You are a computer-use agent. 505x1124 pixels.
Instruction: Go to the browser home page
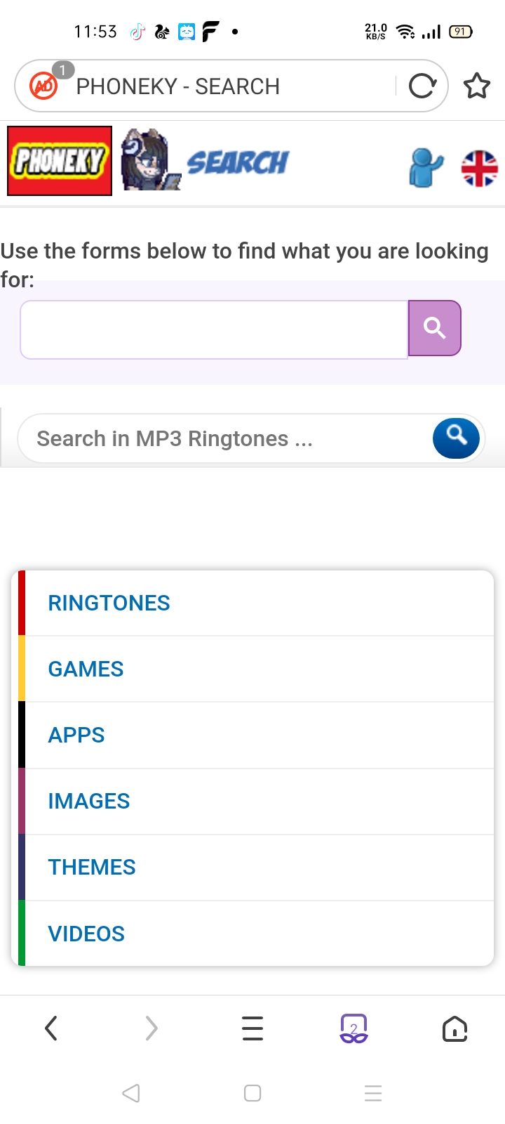tap(454, 1029)
